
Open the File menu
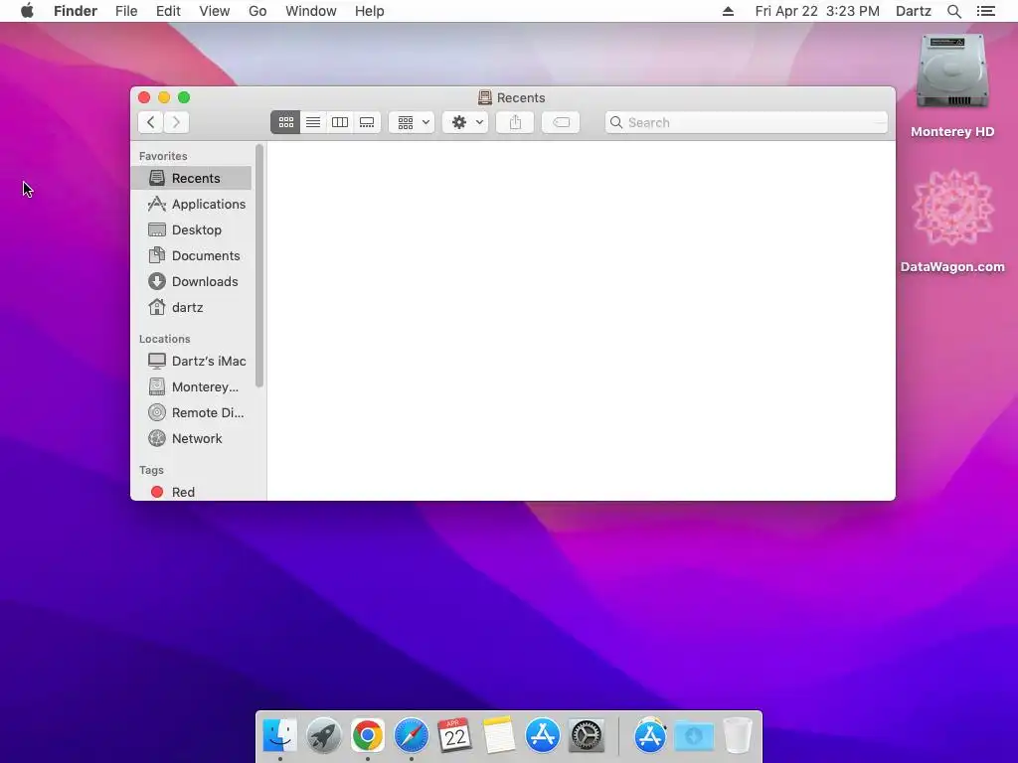coord(126,11)
